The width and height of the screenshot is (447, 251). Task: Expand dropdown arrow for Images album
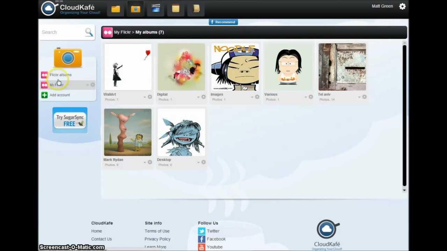click(x=252, y=97)
